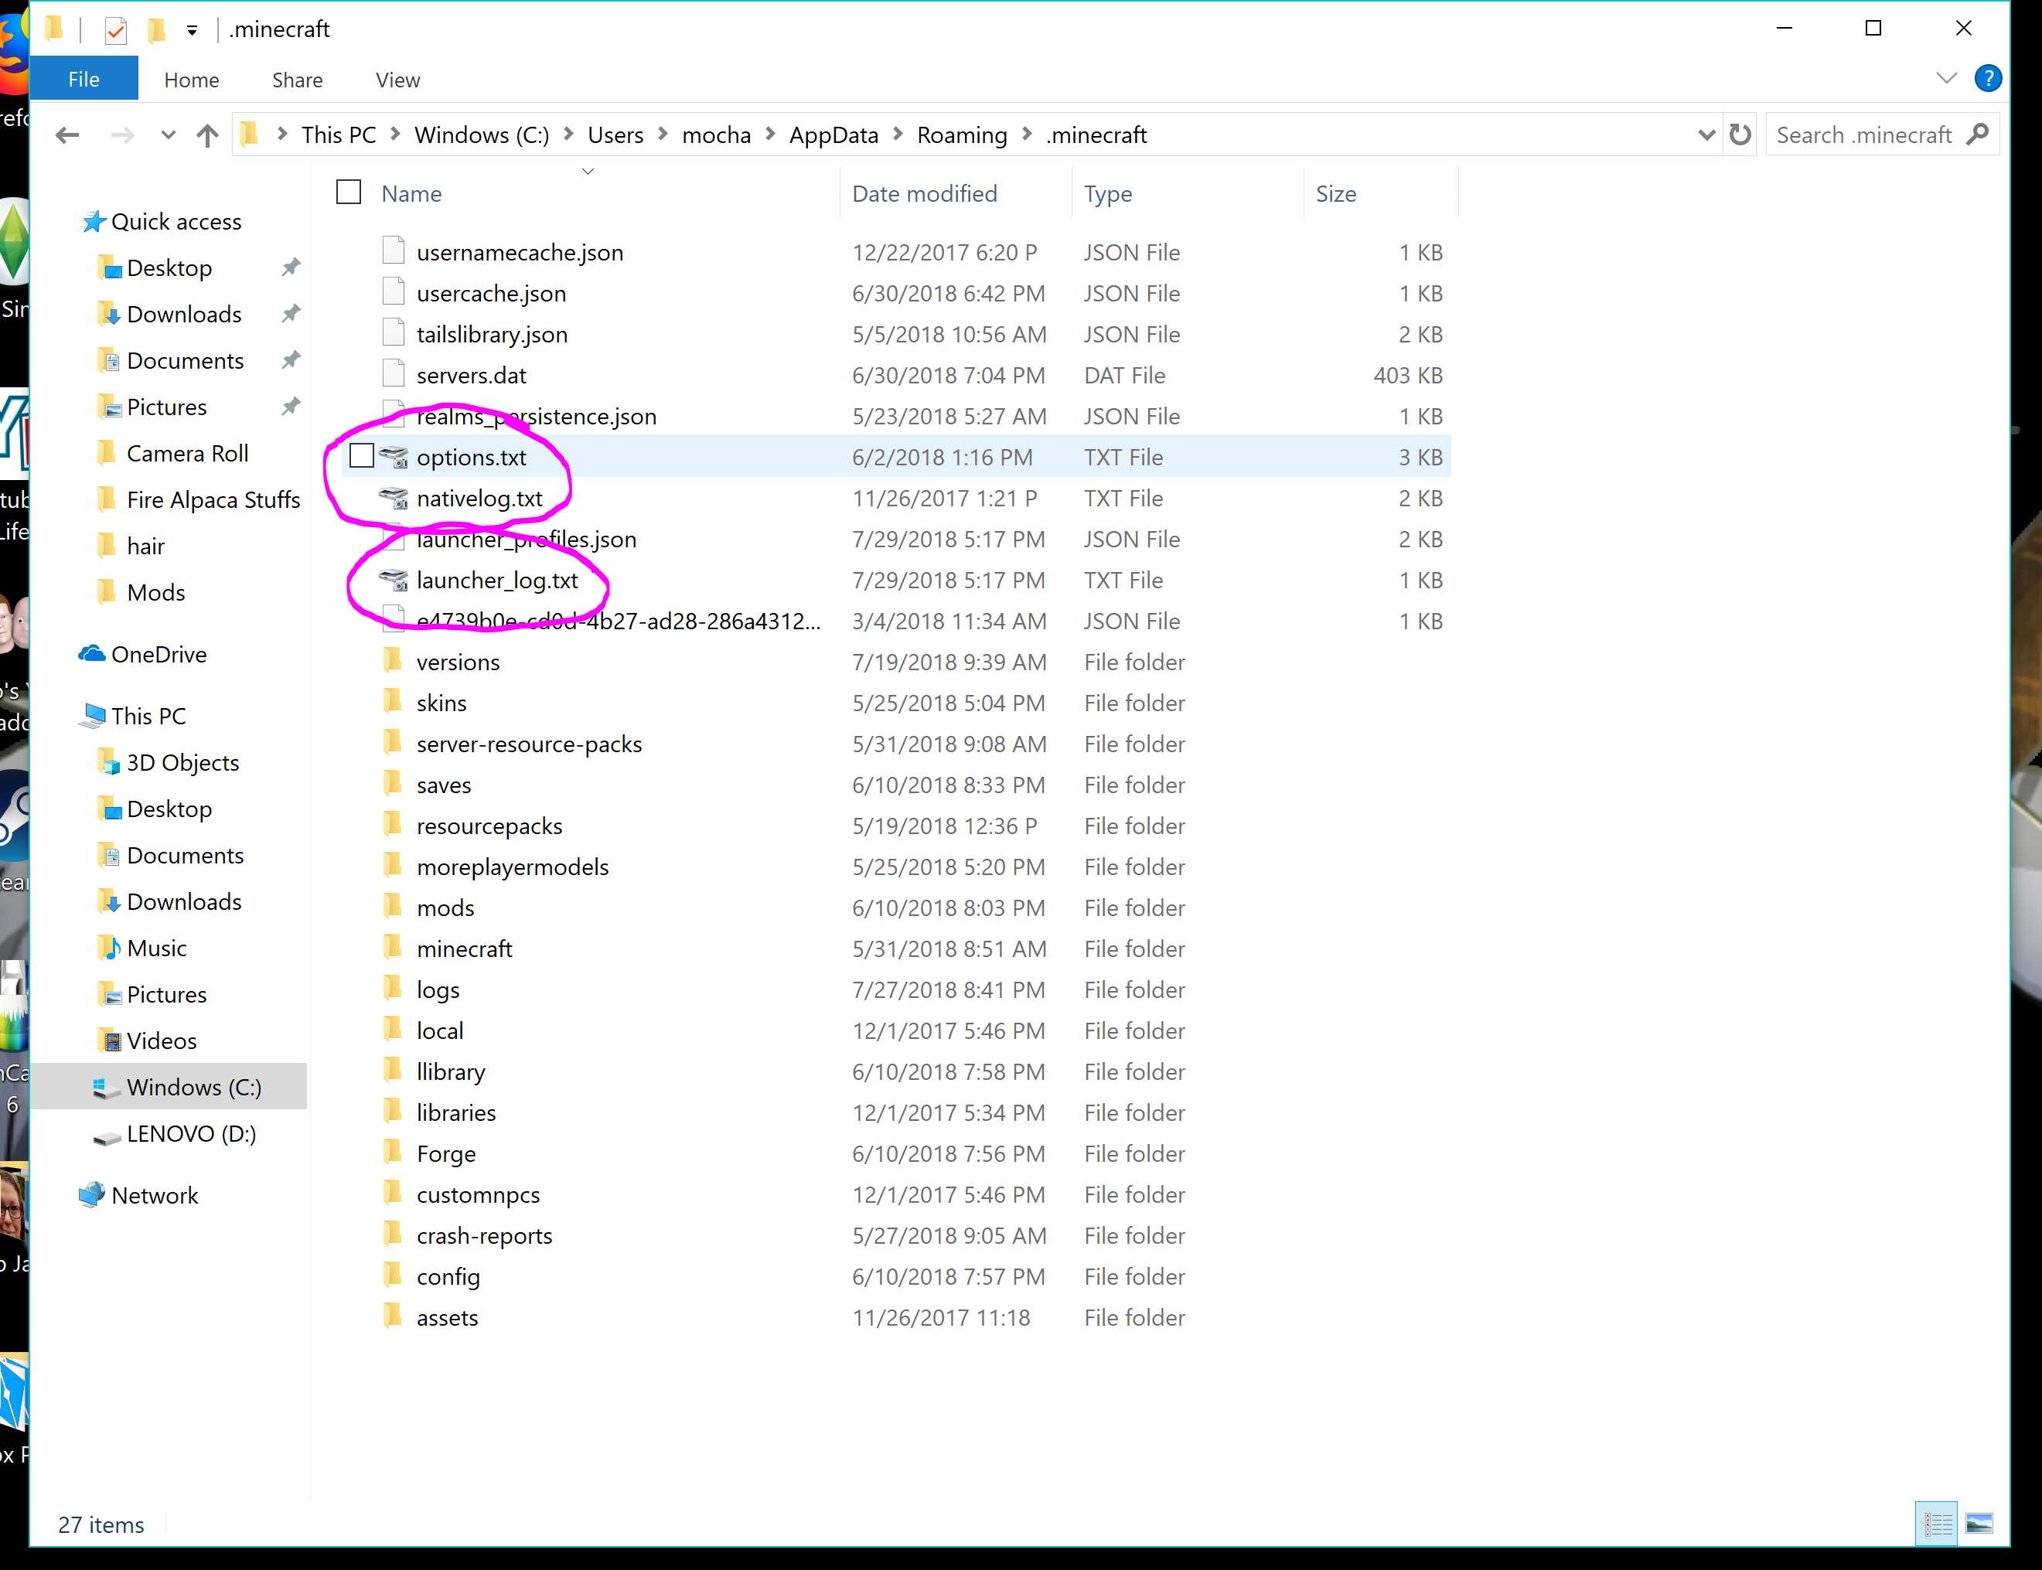Click the Properties icon in title bar

tap(116, 30)
